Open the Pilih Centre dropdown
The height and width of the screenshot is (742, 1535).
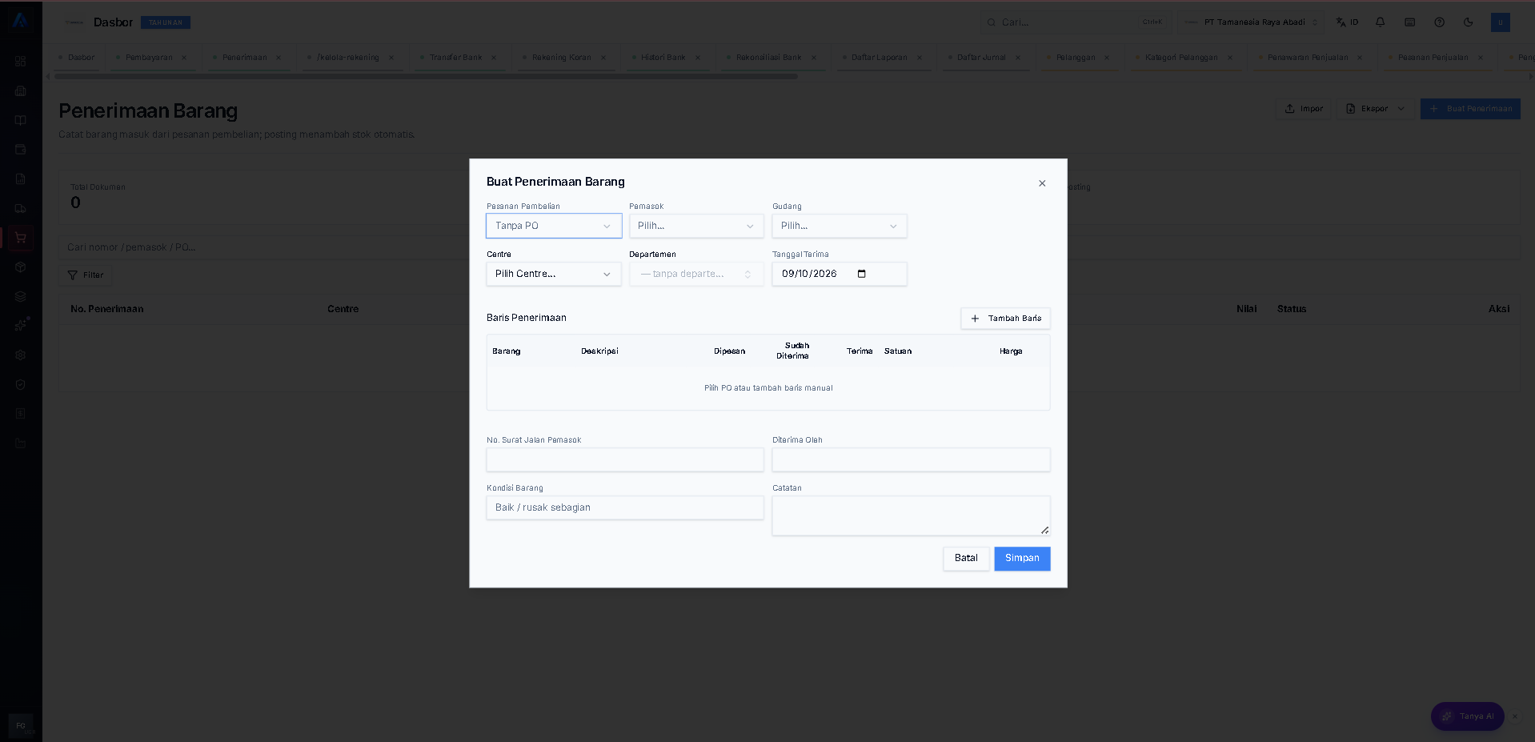(x=554, y=274)
